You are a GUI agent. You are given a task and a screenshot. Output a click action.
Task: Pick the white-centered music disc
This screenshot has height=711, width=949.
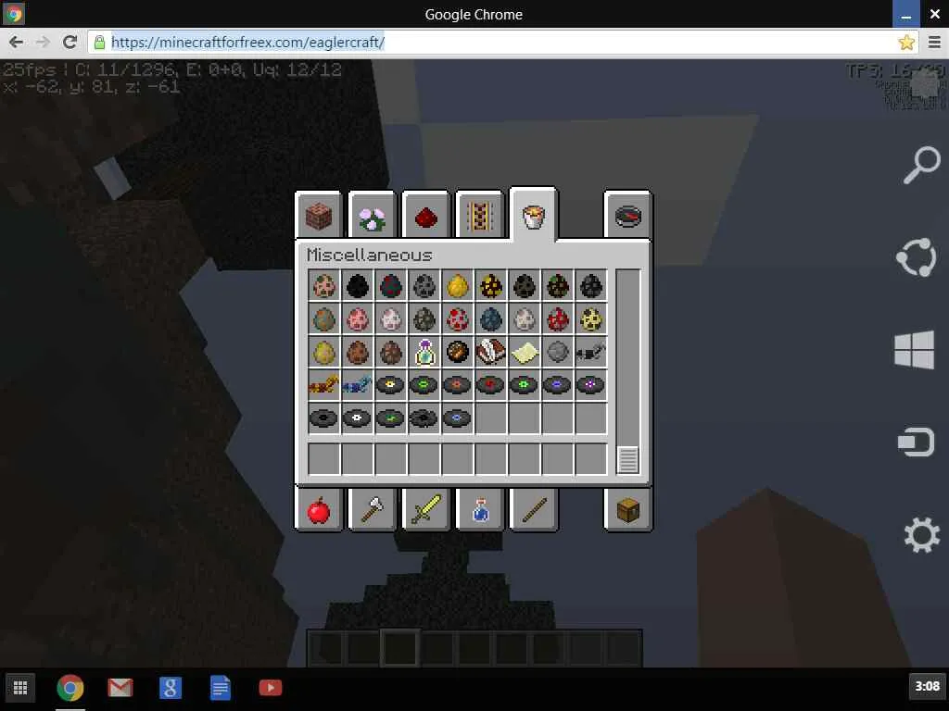[x=357, y=418]
